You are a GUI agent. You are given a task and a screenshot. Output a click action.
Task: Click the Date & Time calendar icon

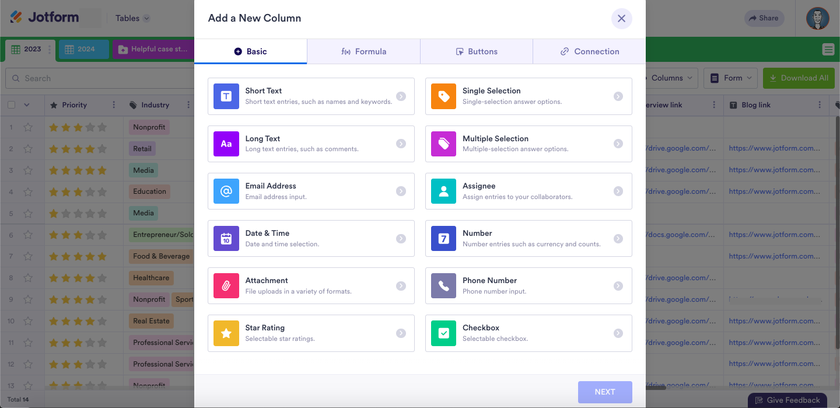[x=226, y=238]
